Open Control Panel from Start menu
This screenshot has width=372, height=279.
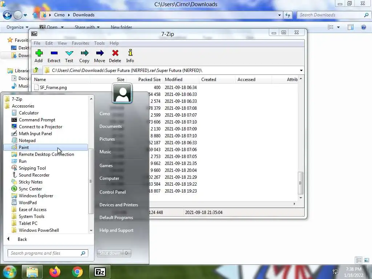[113, 192]
